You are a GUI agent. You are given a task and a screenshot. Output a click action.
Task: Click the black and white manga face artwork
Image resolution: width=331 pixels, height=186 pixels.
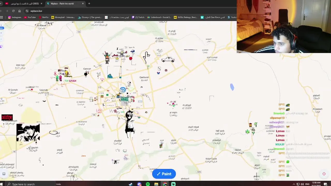pyautogui.click(x=28, y=133)
